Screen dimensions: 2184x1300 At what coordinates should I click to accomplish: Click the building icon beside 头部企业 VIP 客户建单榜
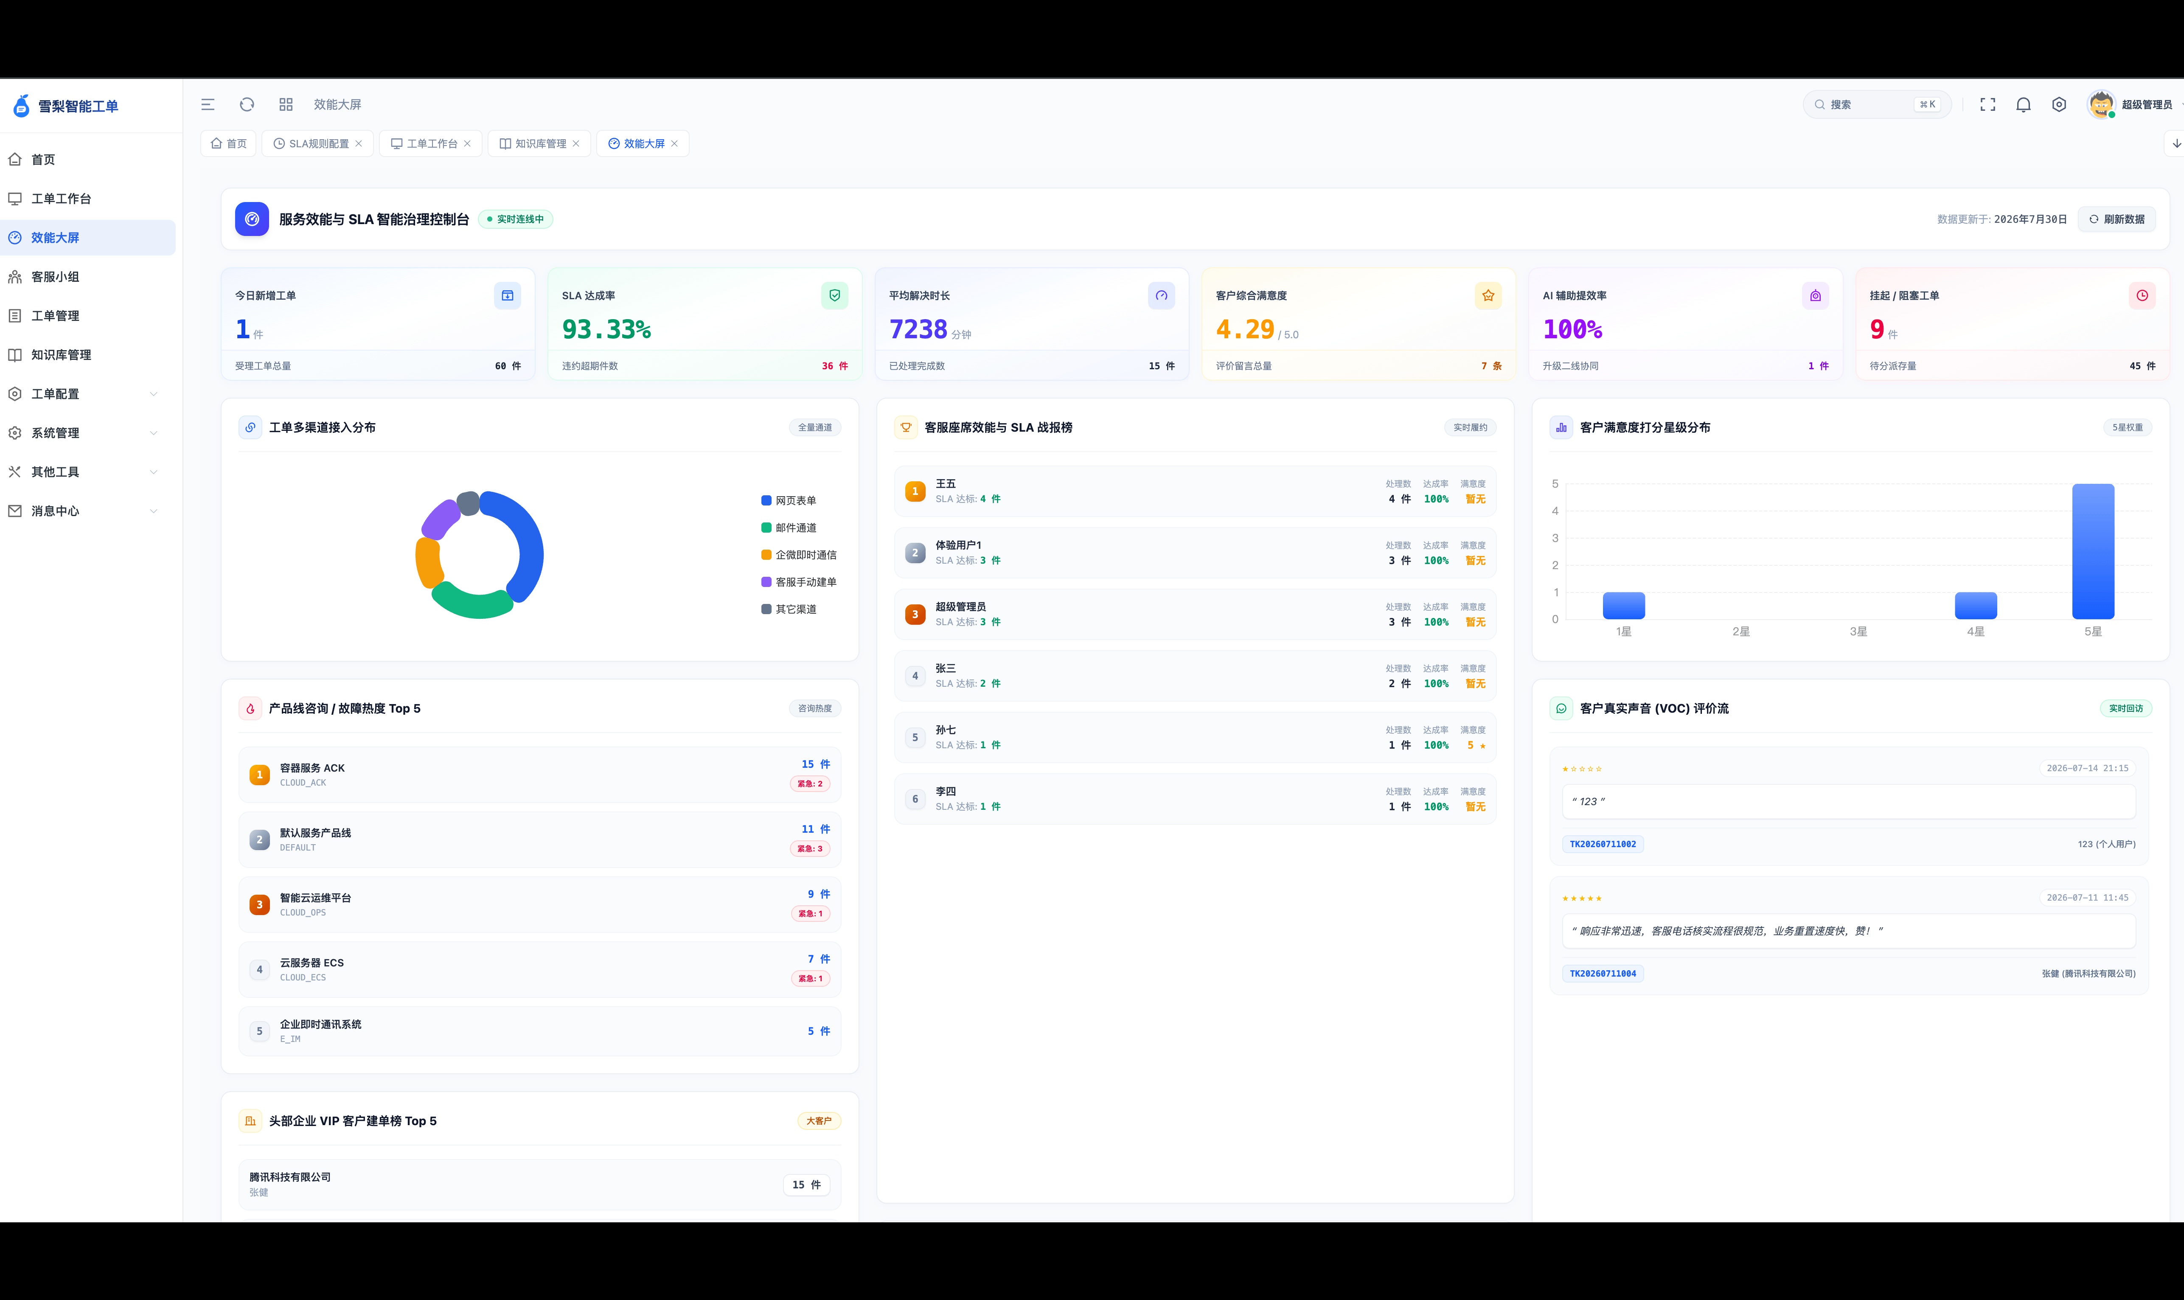(x=250, y=1121)
